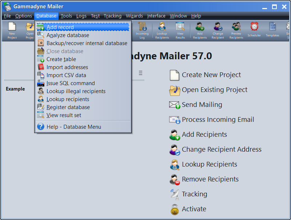The width and height of the screenshot is (291, 220).
Task: Close the open Database menu
Action: coord(46,16)
